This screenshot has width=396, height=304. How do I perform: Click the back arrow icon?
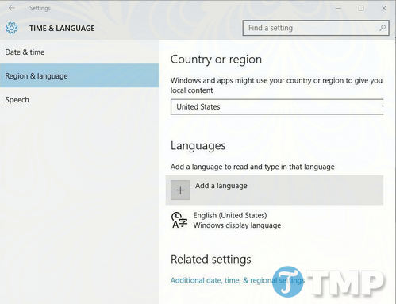(12, 8)
